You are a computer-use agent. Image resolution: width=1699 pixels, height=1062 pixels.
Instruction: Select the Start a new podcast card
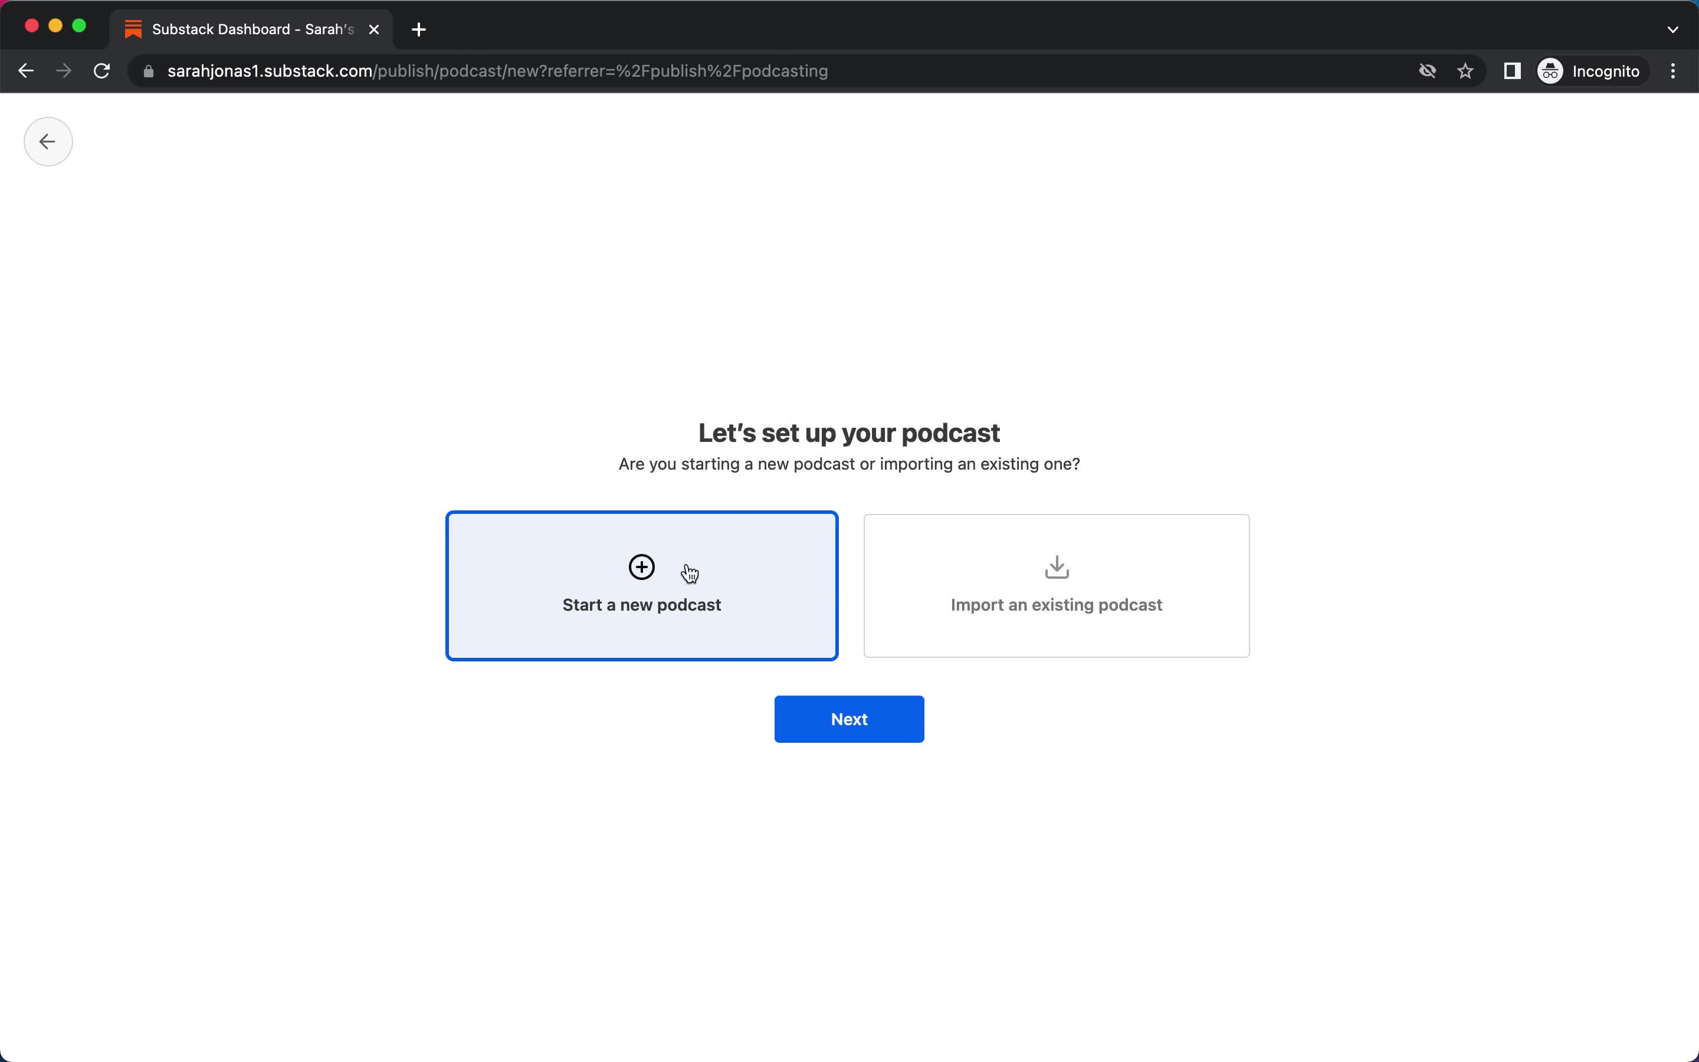(642, 586)
